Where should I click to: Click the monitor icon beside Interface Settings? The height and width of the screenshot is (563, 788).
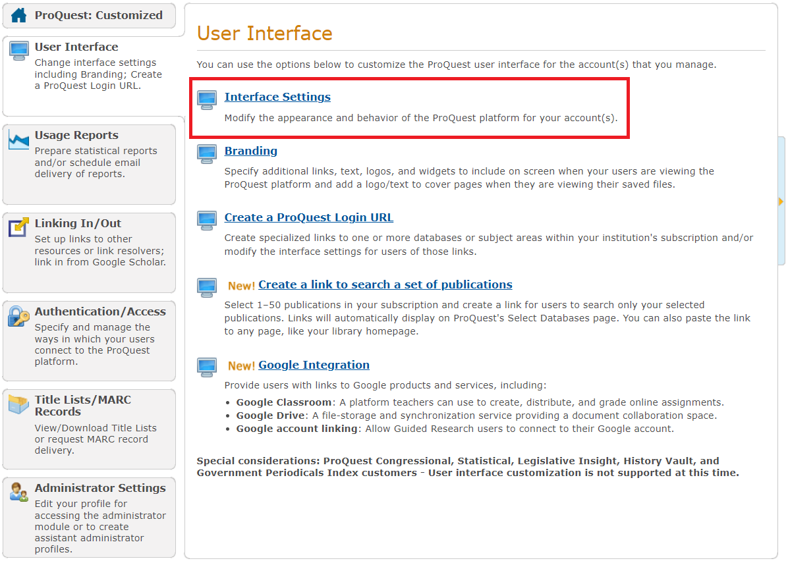[x=207, y=100]
